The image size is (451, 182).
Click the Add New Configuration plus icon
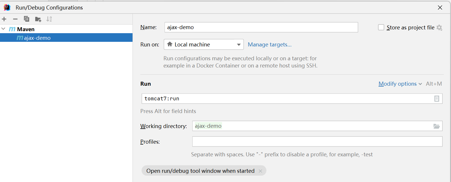(4, 19)
